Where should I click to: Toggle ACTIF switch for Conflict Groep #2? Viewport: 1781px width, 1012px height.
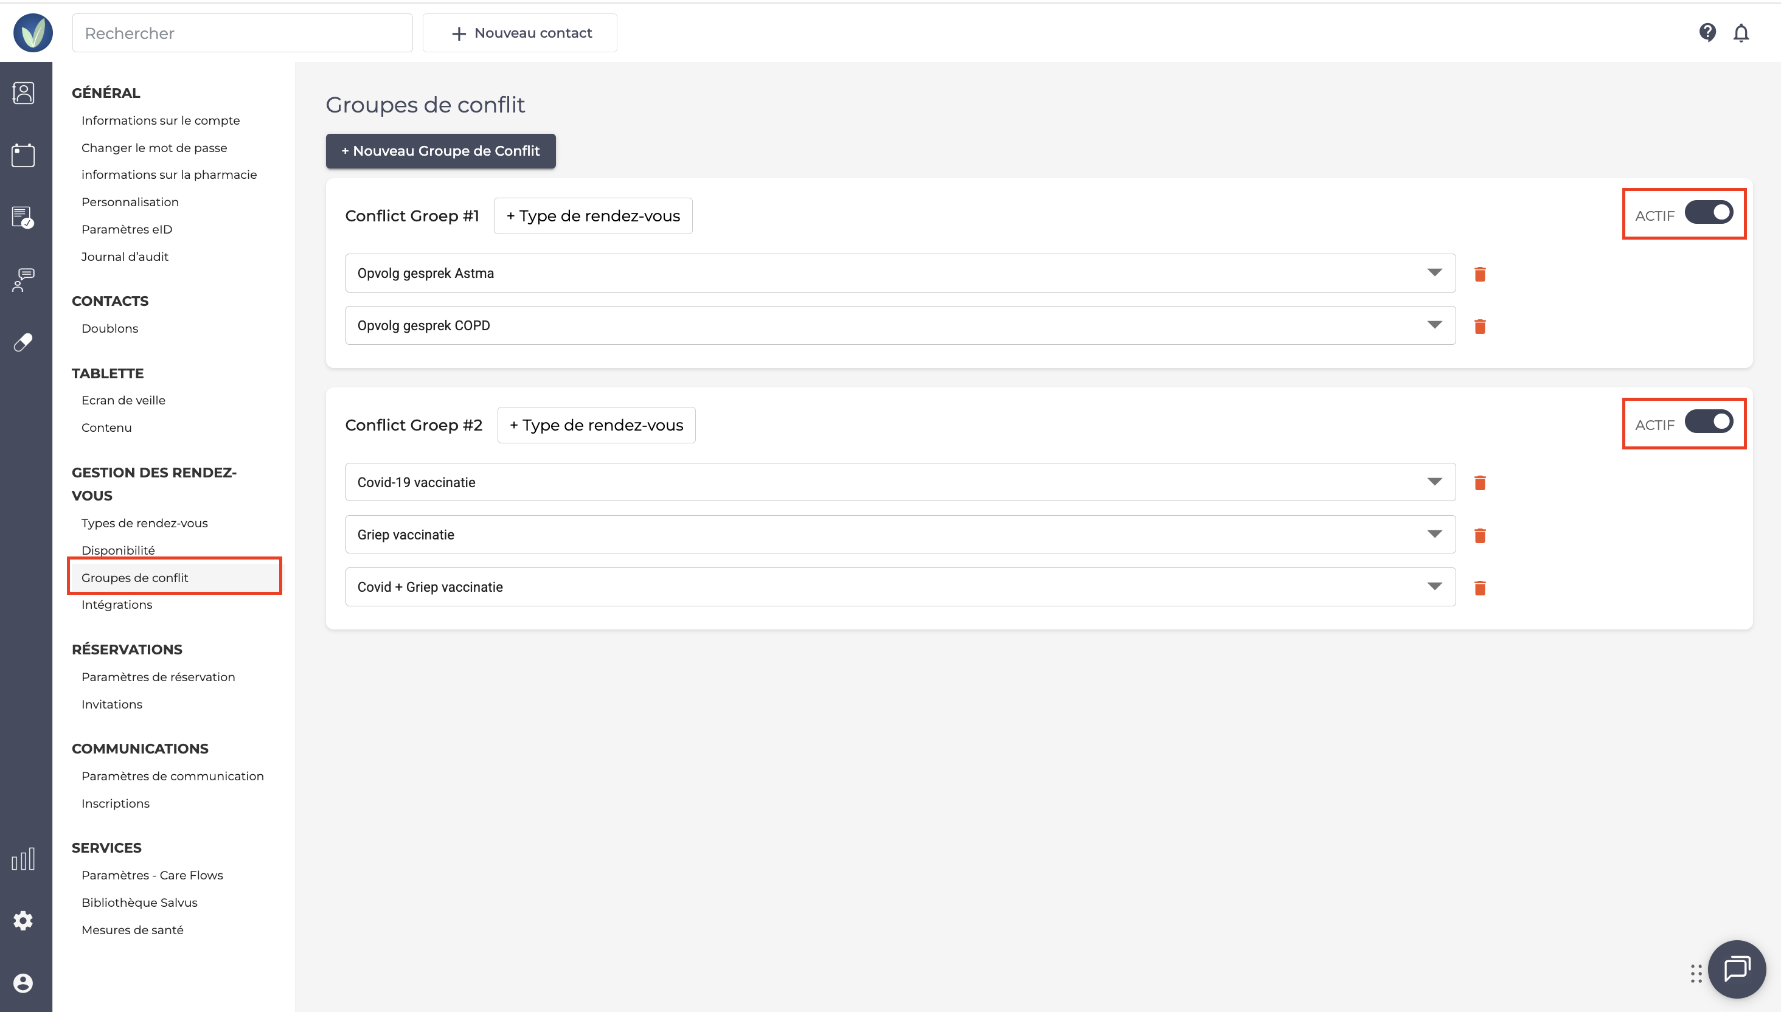[1709, 422]
